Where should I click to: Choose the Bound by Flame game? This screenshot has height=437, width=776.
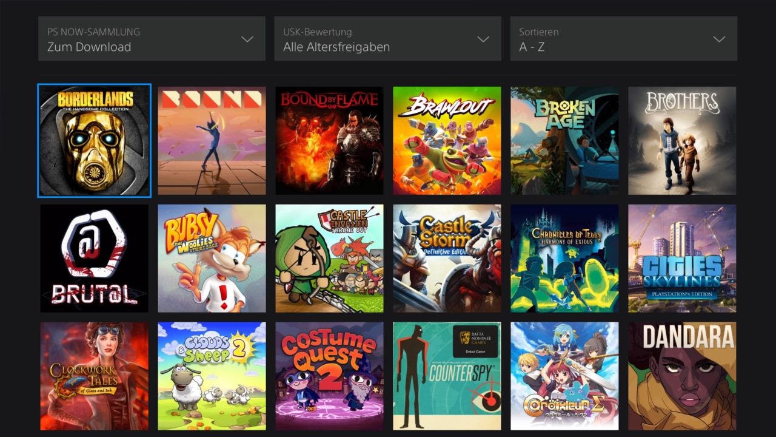tap(329, 141)
